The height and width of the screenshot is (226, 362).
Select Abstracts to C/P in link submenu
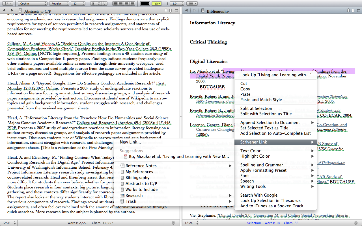(x=174, y=184)
